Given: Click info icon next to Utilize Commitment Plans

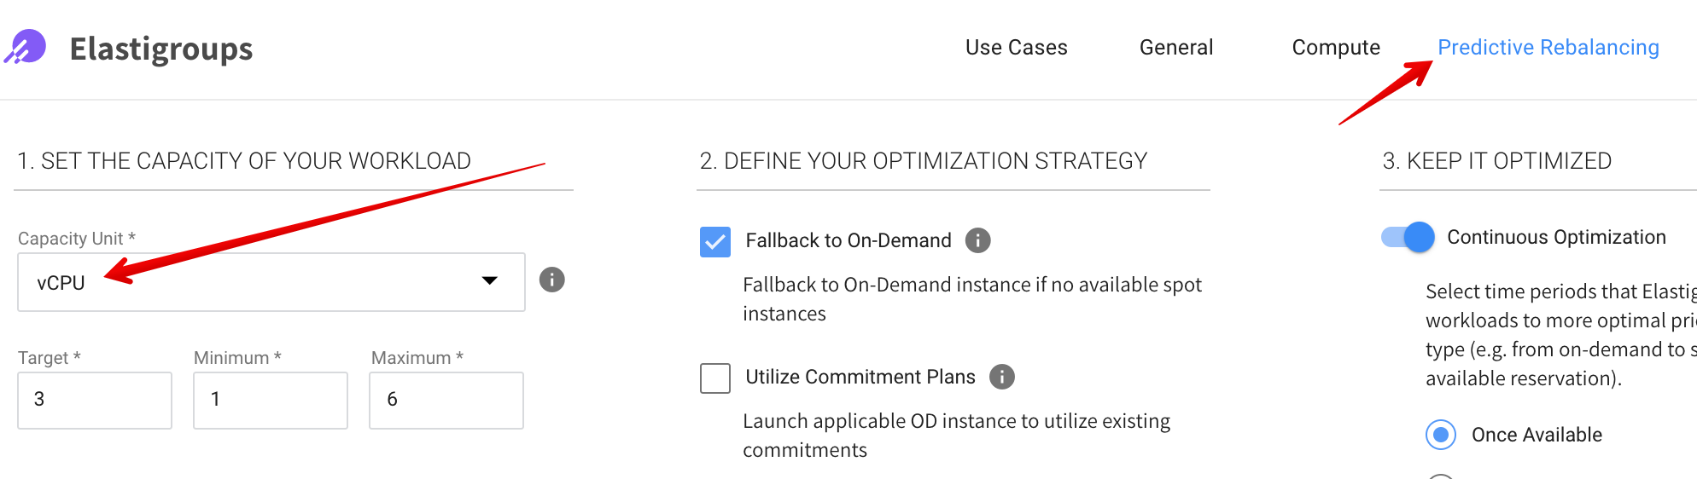Looking at the screenshot, I should click(x=1001, y=377).
